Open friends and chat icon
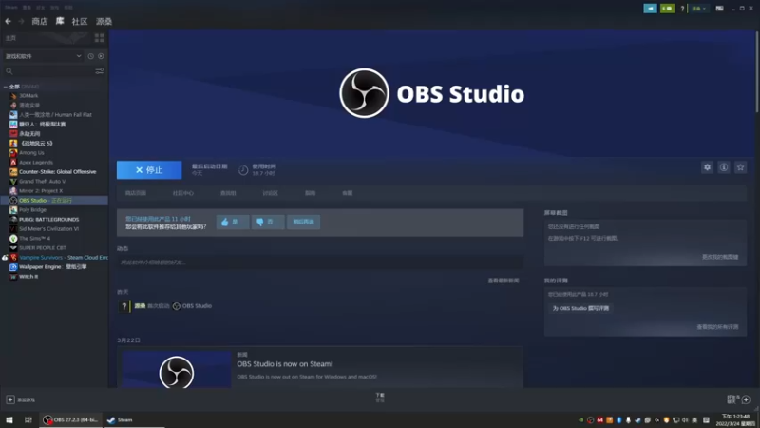Image resolution: width=760 pixels, height=428 pixels. [x=746, y=399]
